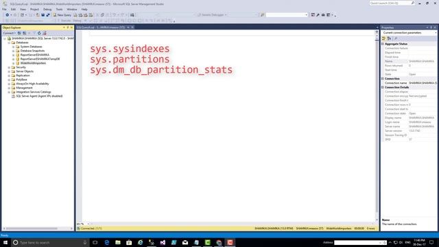Viewport: 439px width, 247px height.
Task: Click the Categorized icon in Properties
Action: click(384, 38)
